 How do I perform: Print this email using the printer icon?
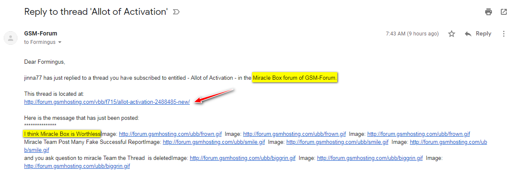[489, 12]
